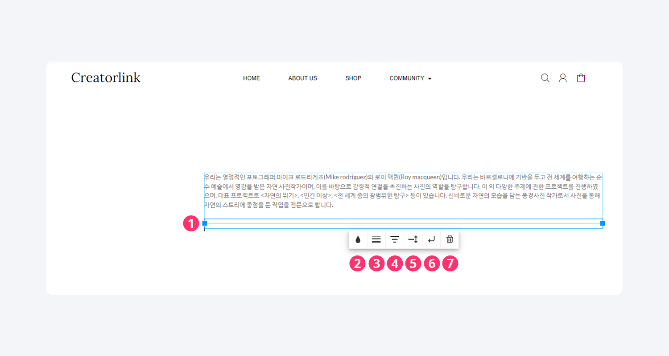Click the Creatorlink logo

click(106, 77)
